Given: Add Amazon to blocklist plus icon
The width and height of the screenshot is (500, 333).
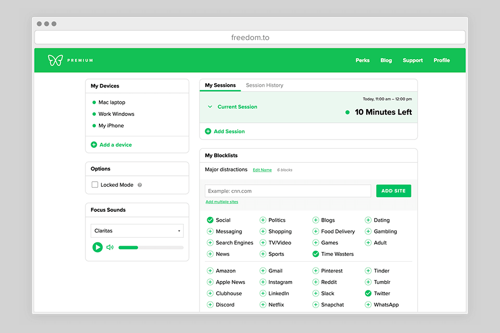Looking at the screenshot, I should [x=210, y=271].
